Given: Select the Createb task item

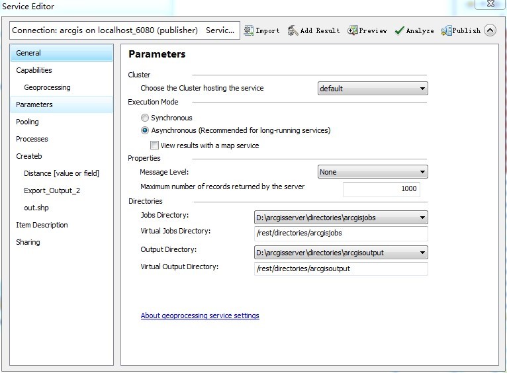Looking at the screenshot, I should (x=62, y=156).
